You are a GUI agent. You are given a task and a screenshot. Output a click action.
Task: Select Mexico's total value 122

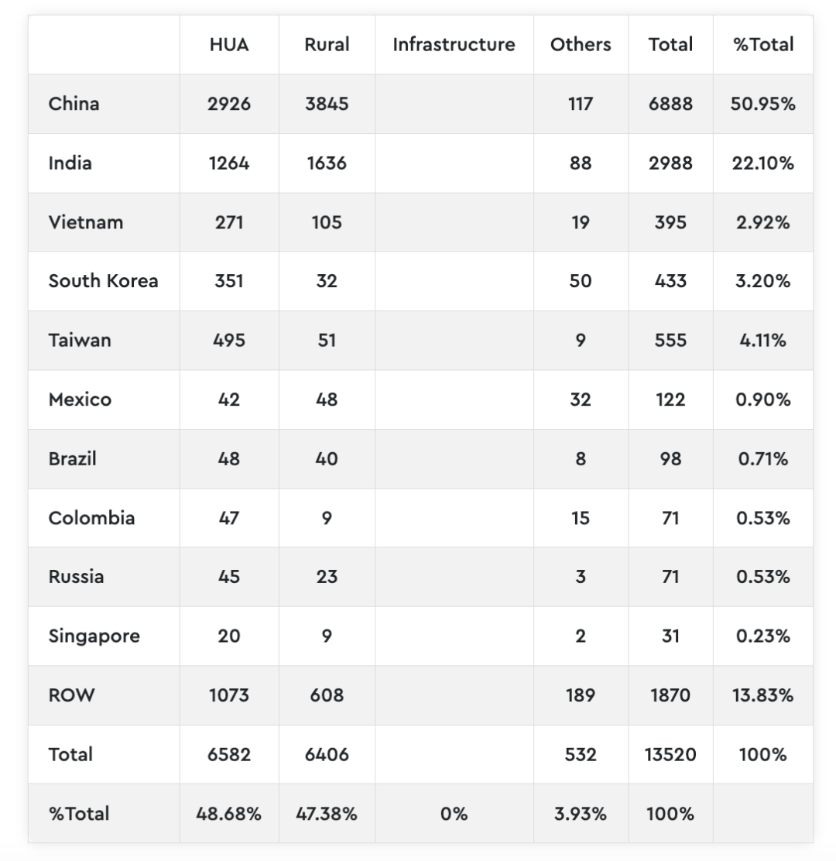[x=670, y=400]
